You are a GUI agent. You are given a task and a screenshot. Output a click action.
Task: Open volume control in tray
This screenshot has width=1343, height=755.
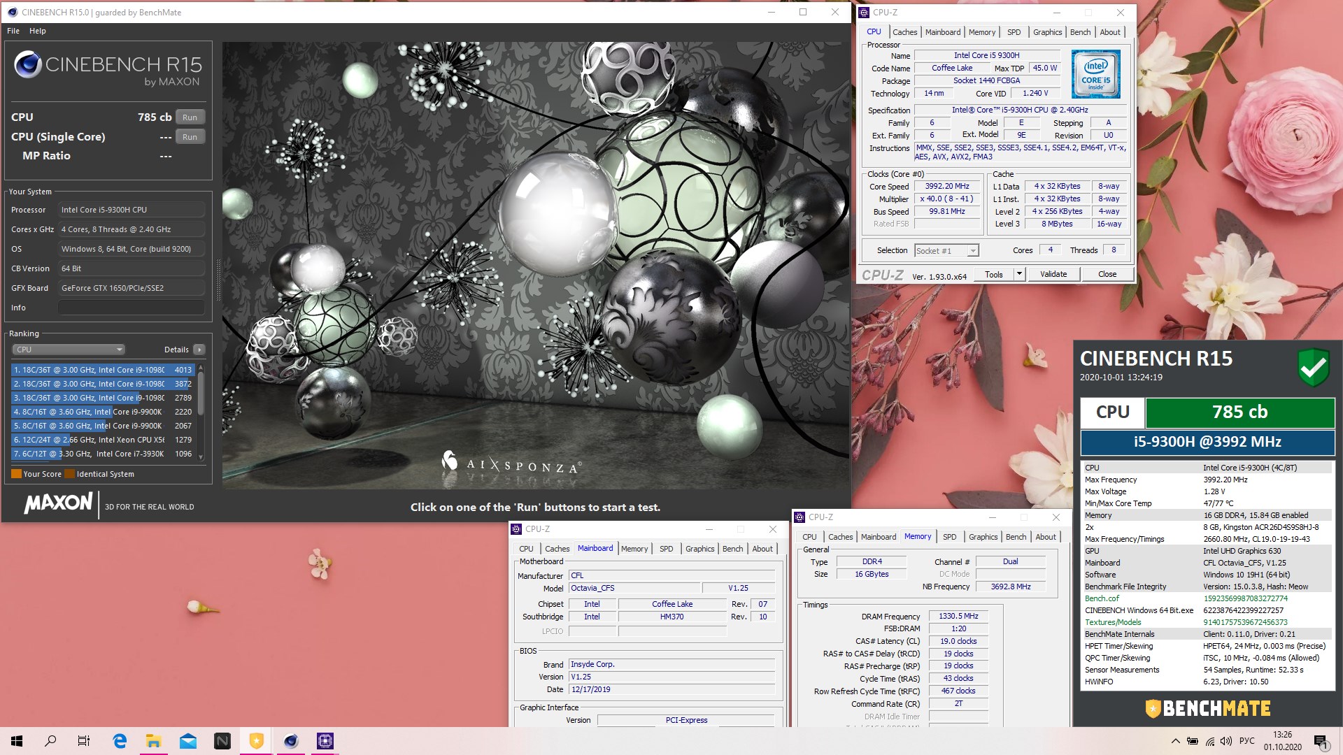point(1226,741)
